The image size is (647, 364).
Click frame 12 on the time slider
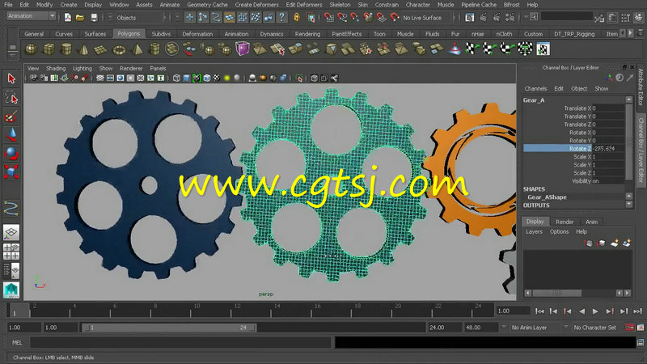point(237,310)
